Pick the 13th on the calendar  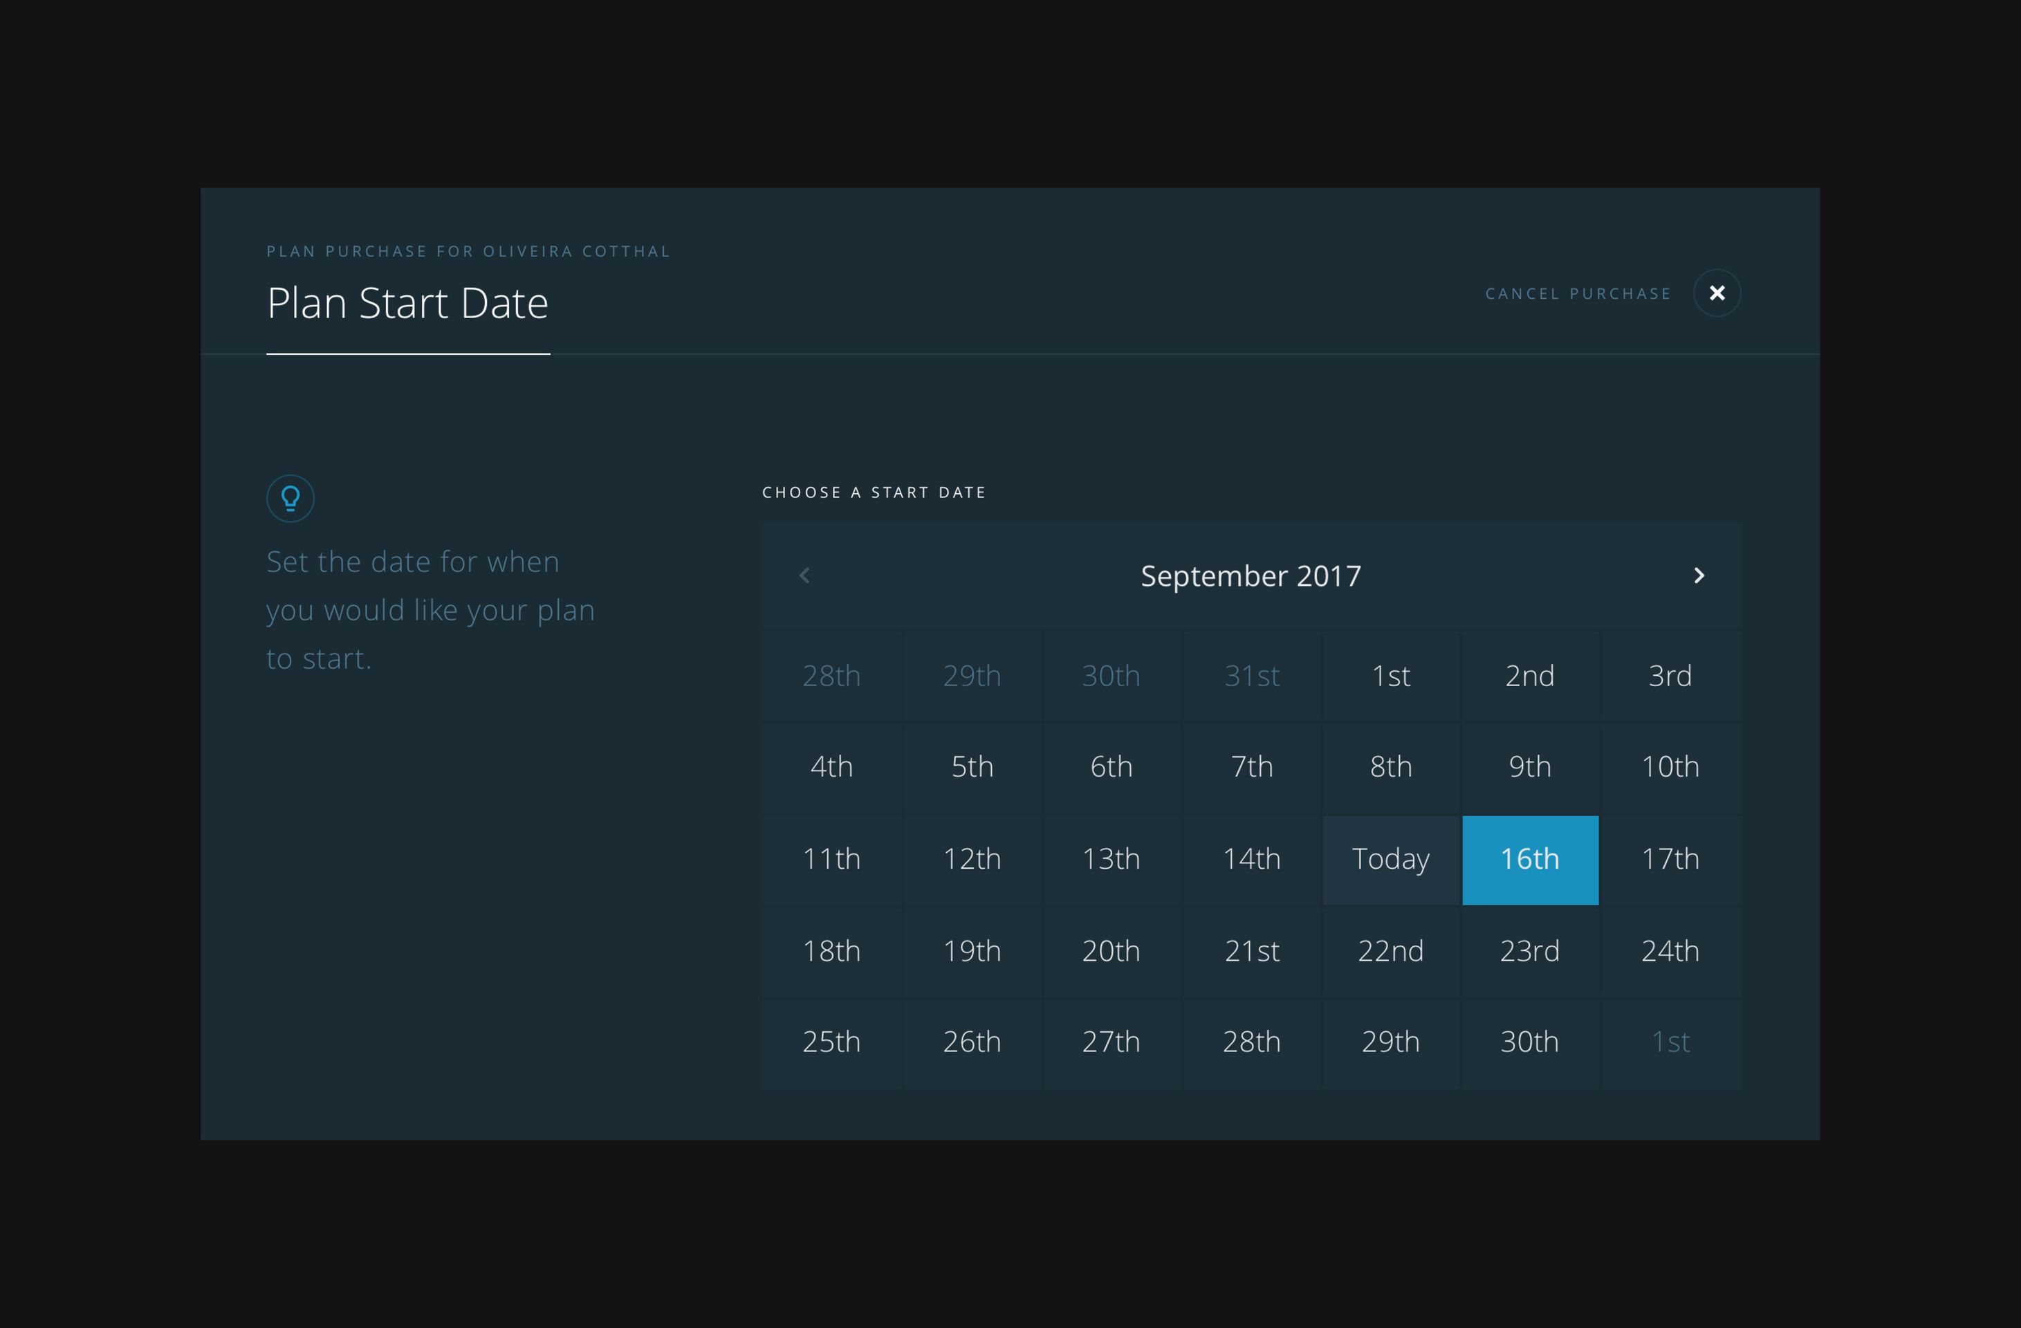(x=1111, y=859)
